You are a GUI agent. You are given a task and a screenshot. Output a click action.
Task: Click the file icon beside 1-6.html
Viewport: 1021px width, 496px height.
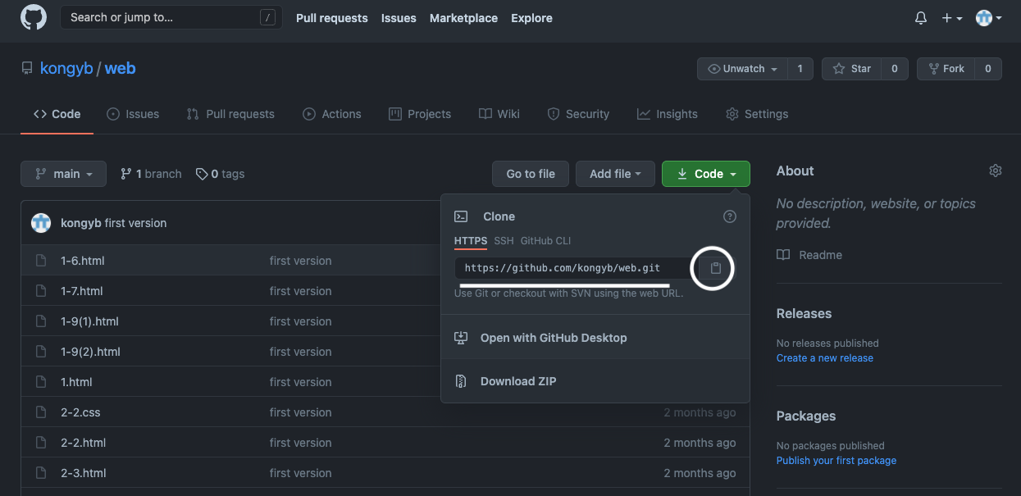[x=41, y=261]
